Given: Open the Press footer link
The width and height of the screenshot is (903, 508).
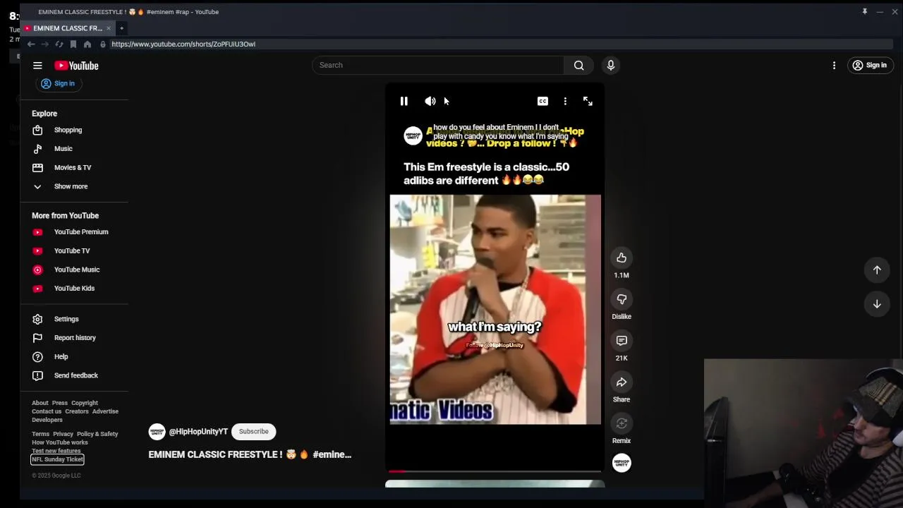Looking at the screenshot, I should pyautogui.click(x=60, y=403).
